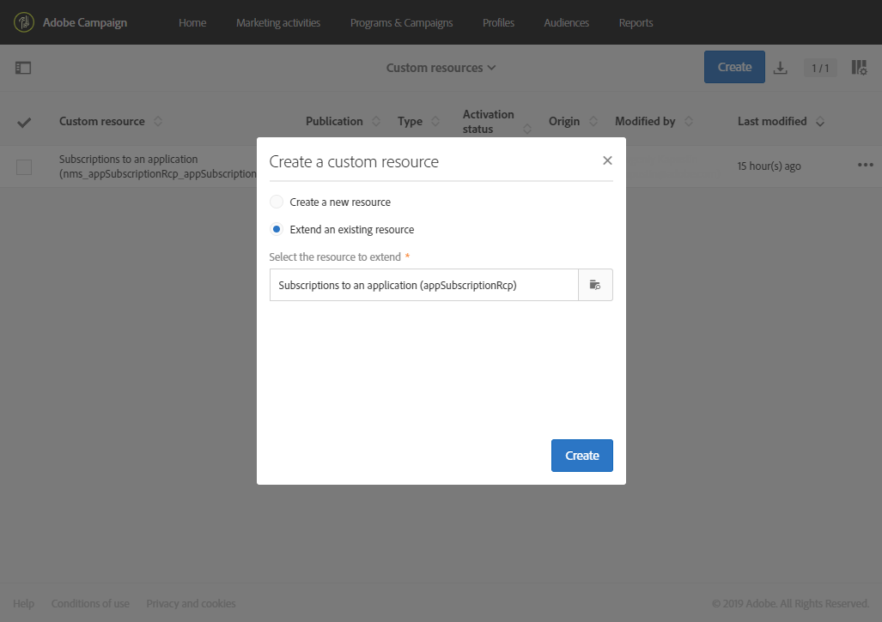This screenshot has width=882, height=622.
Task: Open the Marketing activities menu
Action: (x=278, y=23)
